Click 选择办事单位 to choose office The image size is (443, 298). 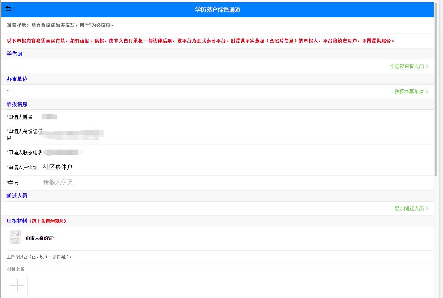tap(409, 92)
